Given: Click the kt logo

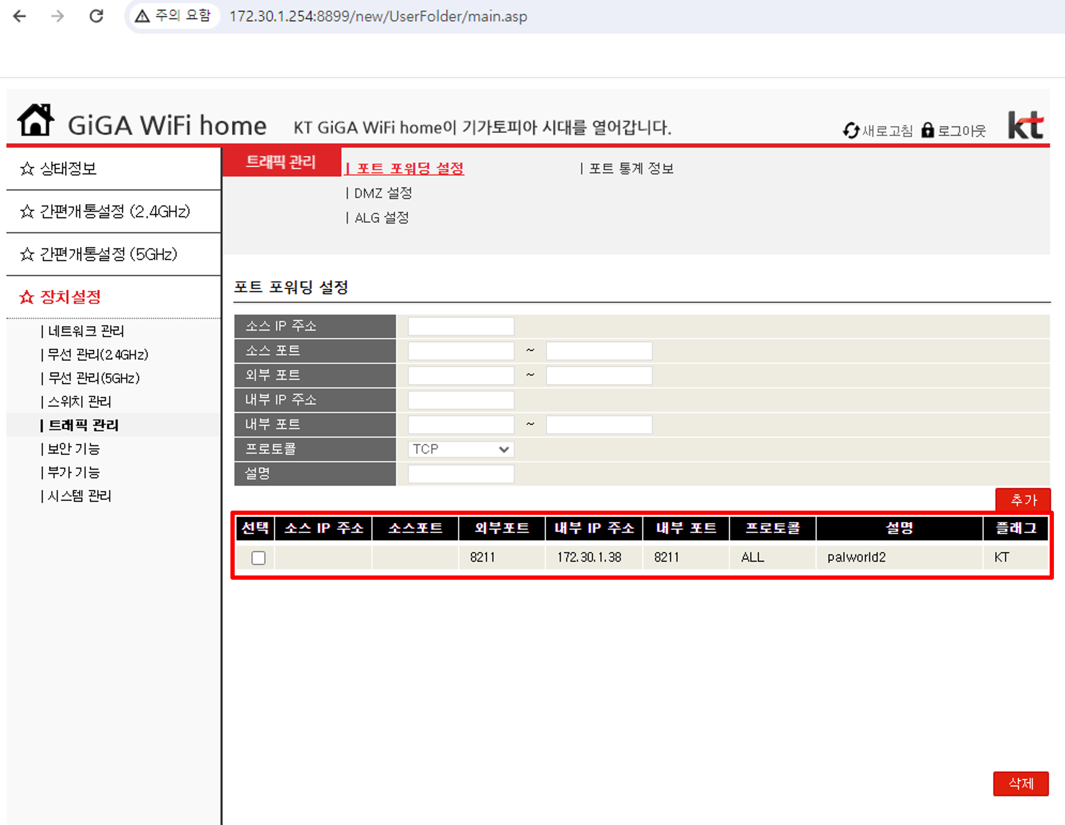Looking at the screenshot, I should 1026,125.
